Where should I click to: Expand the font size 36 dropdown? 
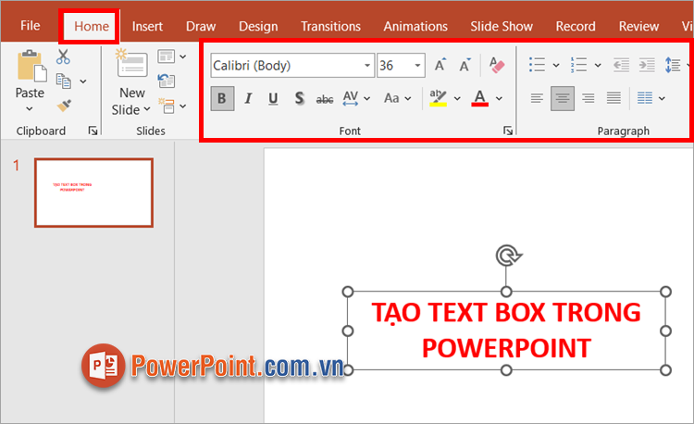point(418,66)
